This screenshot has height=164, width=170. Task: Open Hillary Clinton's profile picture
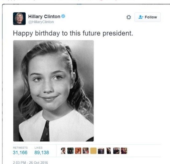19,19
